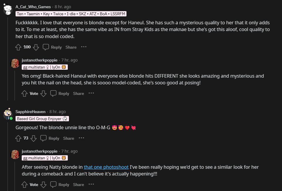
Task: Upvote SapphireHeaven's Gorgeous comment
Action: pyautogui.click(x=18, y=138)
